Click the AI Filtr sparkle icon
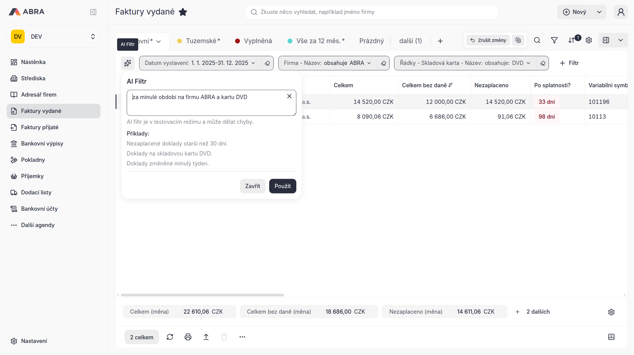This screenshot has width=634, height=355. coord(128,63)
